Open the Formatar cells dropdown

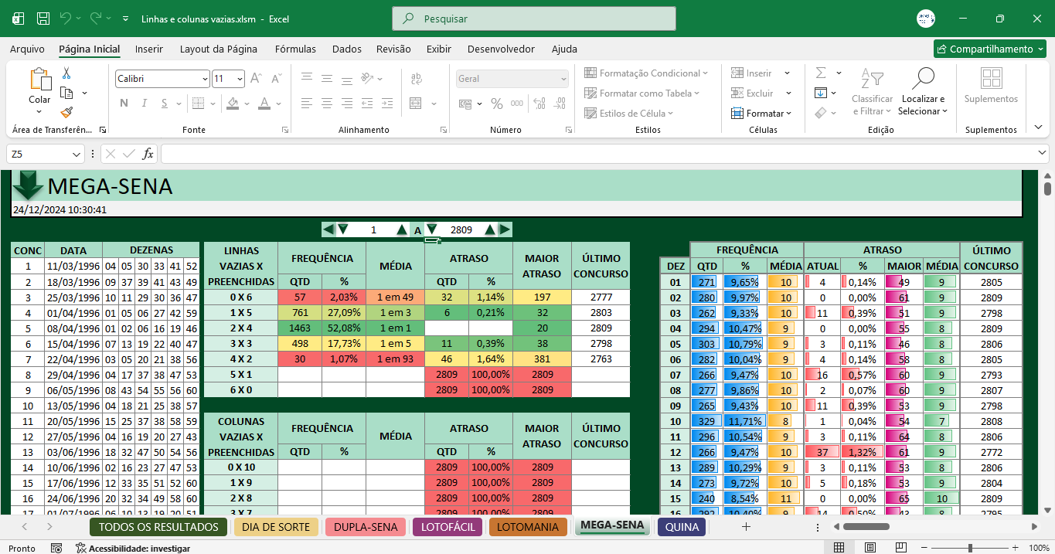pos(761,114)
